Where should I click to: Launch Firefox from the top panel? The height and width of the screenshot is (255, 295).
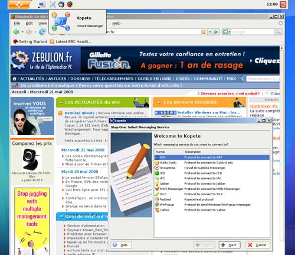tap(70, 4)
